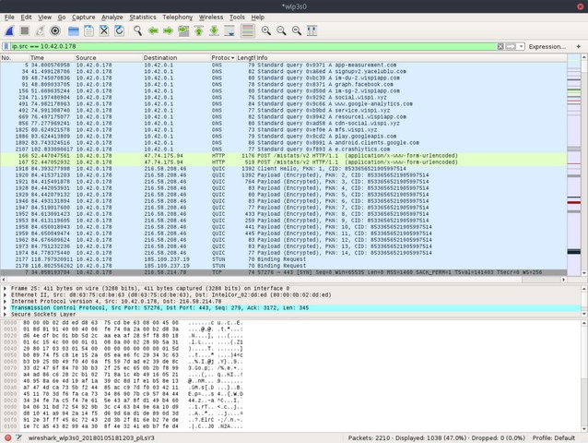This screenshot has height=443, width=588.
Task: Expand the Secure Sockets Layer row
Action: (5, 314)
